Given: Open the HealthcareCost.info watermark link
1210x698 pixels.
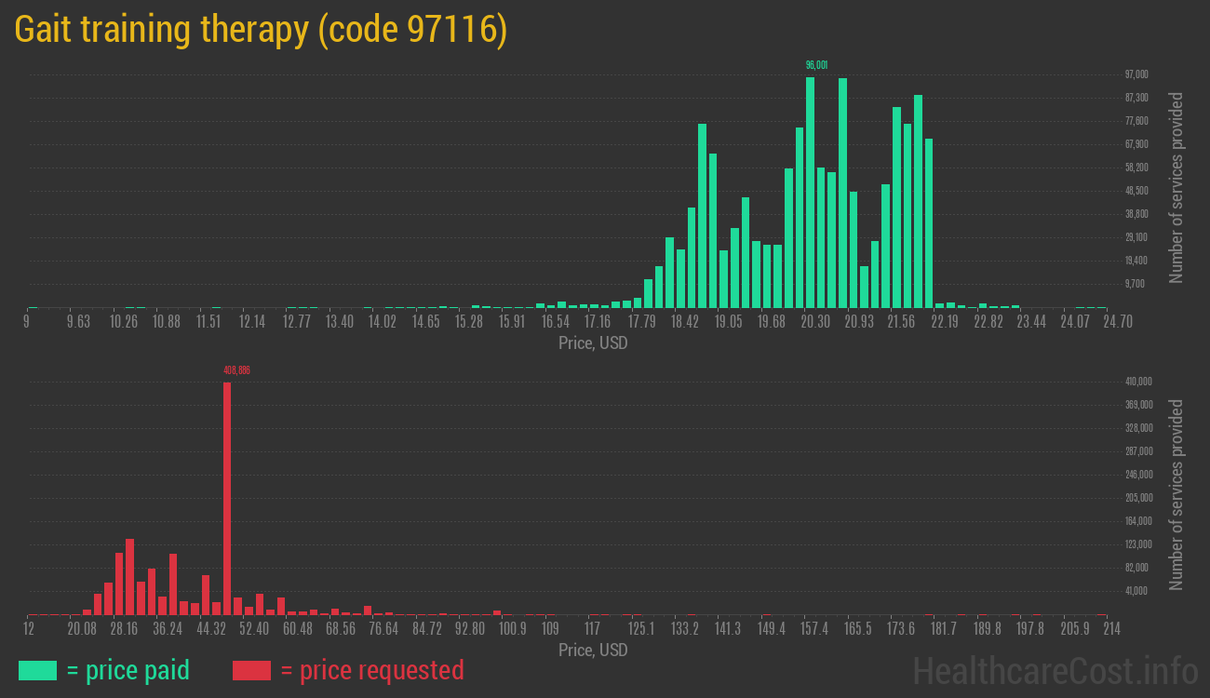Looking at the screenshot, I should click(x=1055, y=670).
